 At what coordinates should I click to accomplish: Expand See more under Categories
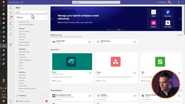21,68
